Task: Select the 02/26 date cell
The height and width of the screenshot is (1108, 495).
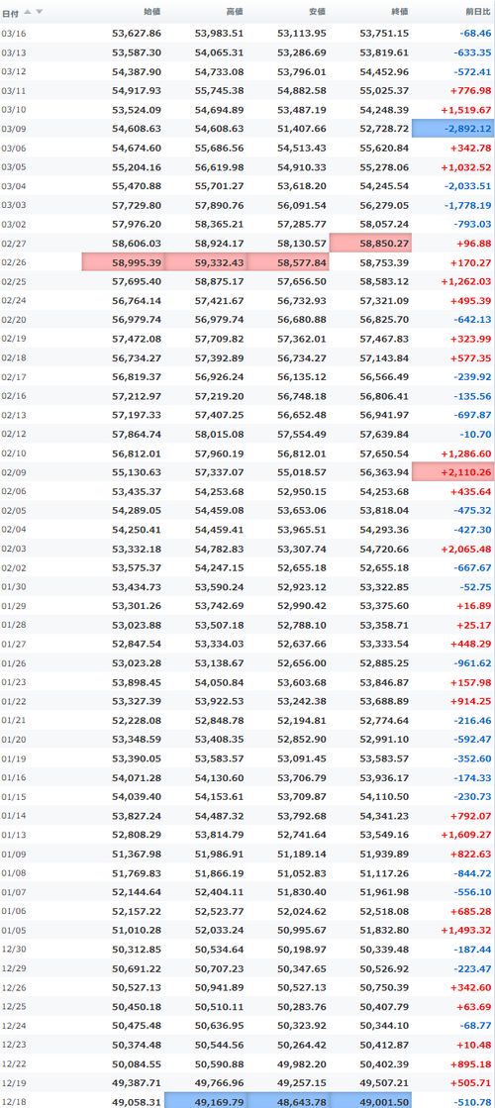Action: coord(11,262)
